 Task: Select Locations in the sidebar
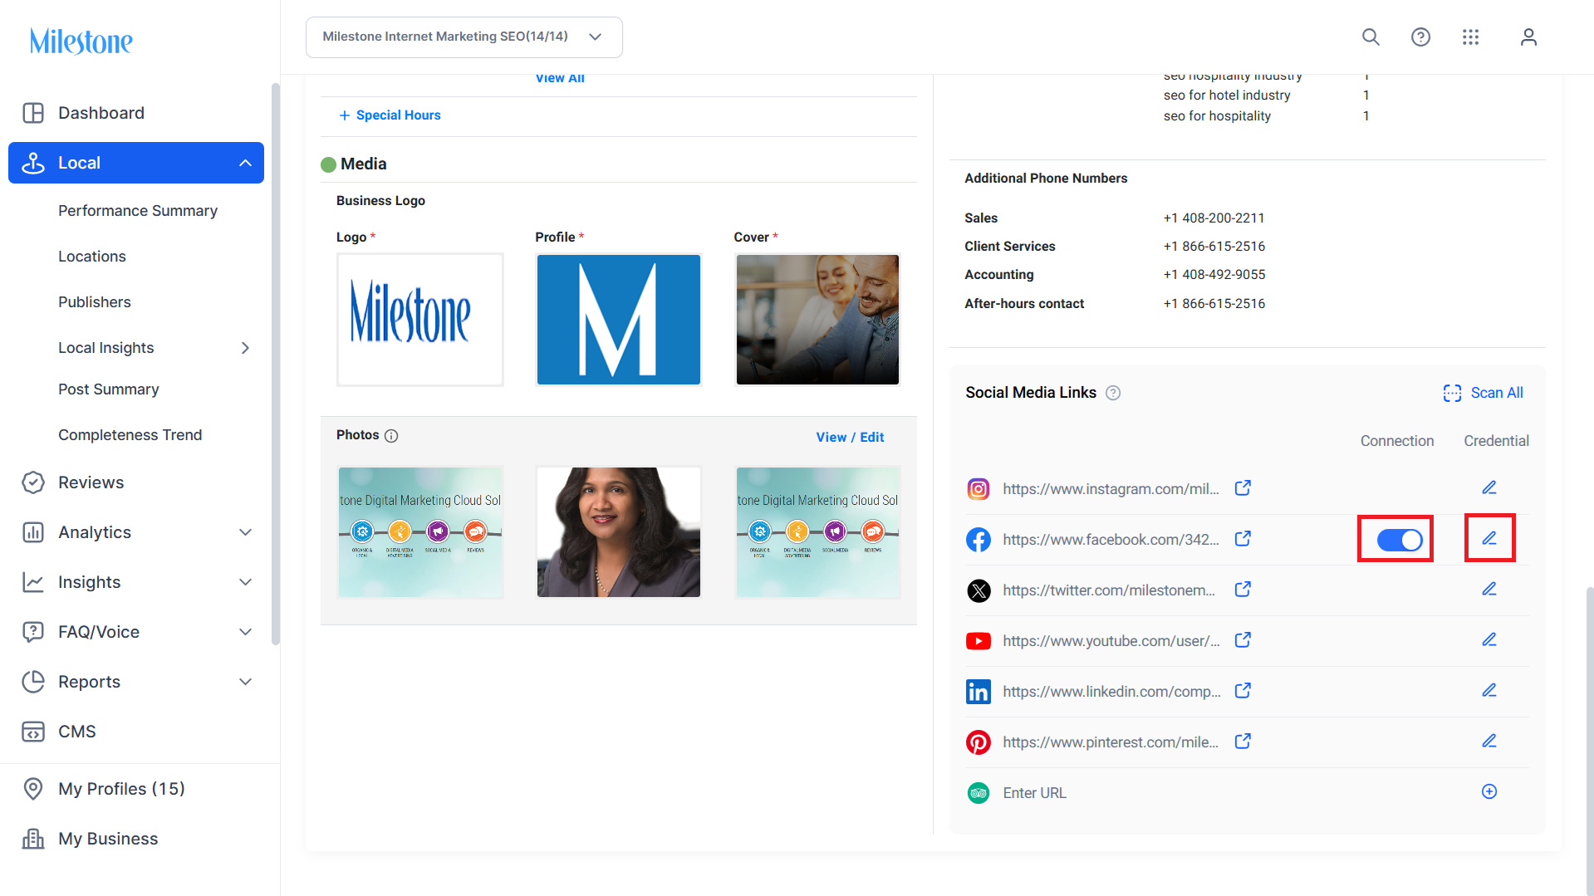coord(92,257)
